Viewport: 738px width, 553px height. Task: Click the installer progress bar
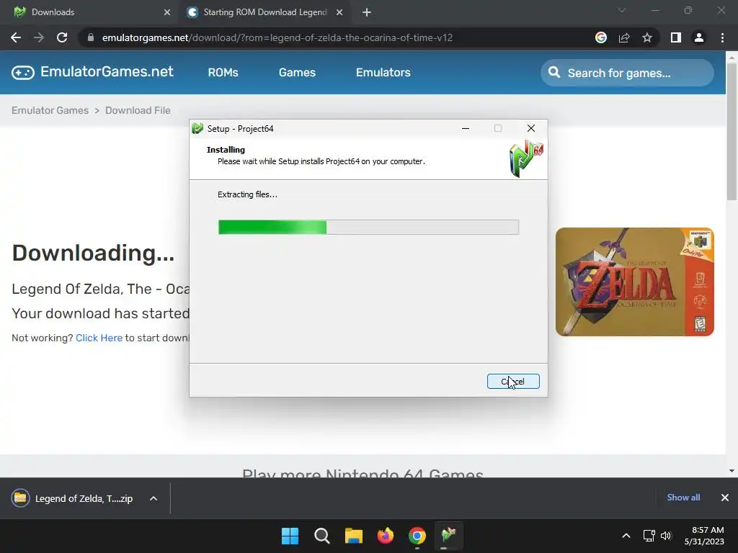click(x=368, y=227)
